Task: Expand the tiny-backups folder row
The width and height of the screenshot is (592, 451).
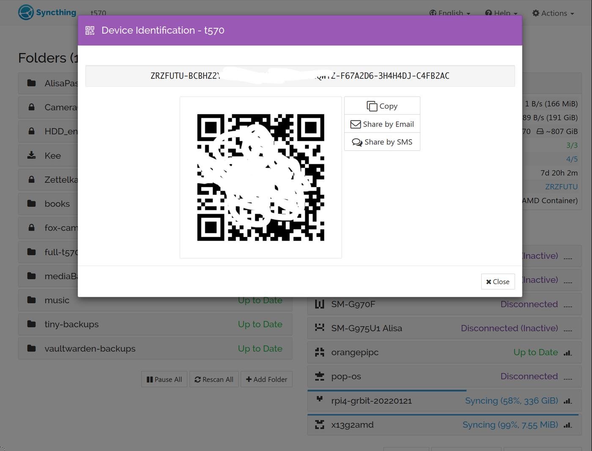Action: point(155,324)
